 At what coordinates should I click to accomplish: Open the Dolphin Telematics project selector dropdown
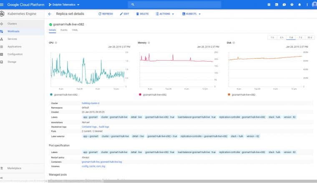point(64,5)
